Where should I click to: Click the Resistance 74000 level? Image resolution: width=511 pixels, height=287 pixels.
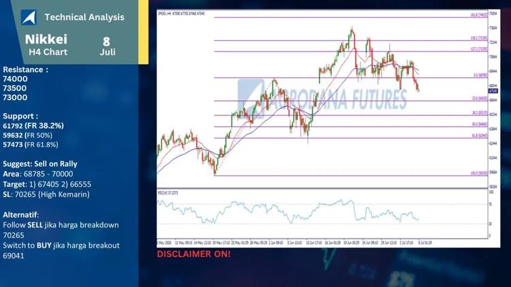coord(15,79)
